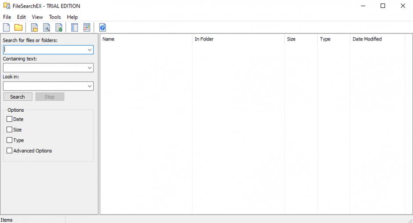Open help via the question mark icon
The height and width of the screenshot is (223, 413).
[x=102, y=27]
